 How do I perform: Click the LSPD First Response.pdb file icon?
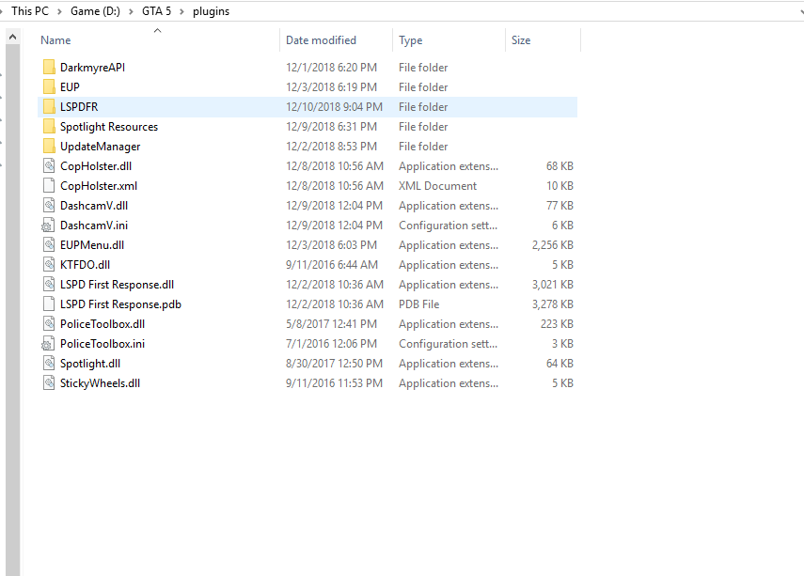click(49, 304)
